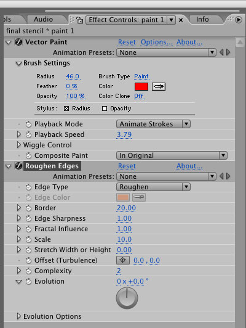The image size is (246, 328).
Task: Toggle Roughen Edges effect enable icon
Action: point(18,166)
